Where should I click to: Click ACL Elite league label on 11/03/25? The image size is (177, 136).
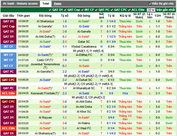coord(9,128)
